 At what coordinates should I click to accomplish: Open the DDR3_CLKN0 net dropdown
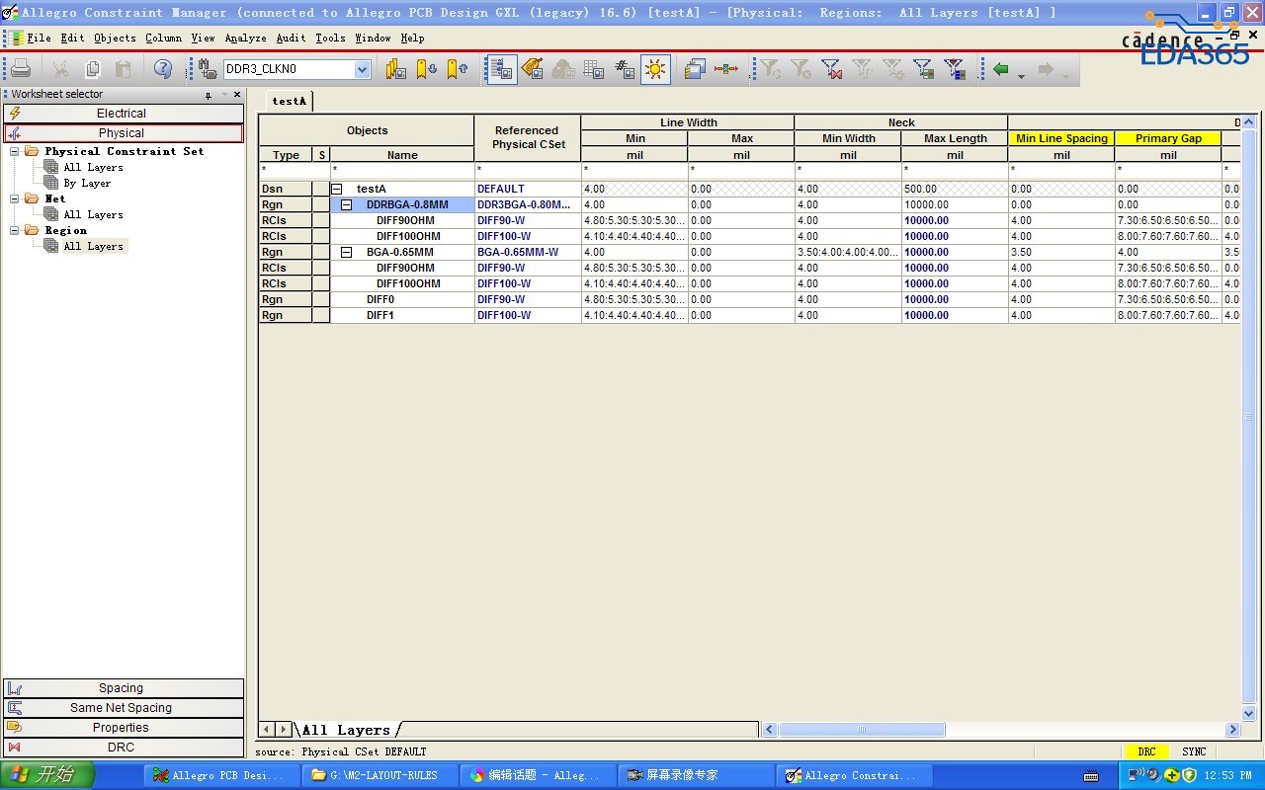[x=362, y=69]
